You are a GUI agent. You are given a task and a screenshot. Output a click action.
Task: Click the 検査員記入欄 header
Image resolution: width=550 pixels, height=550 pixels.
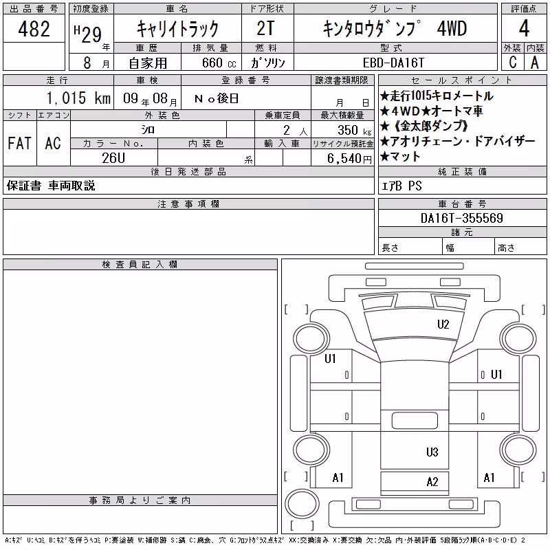(140, 265)
